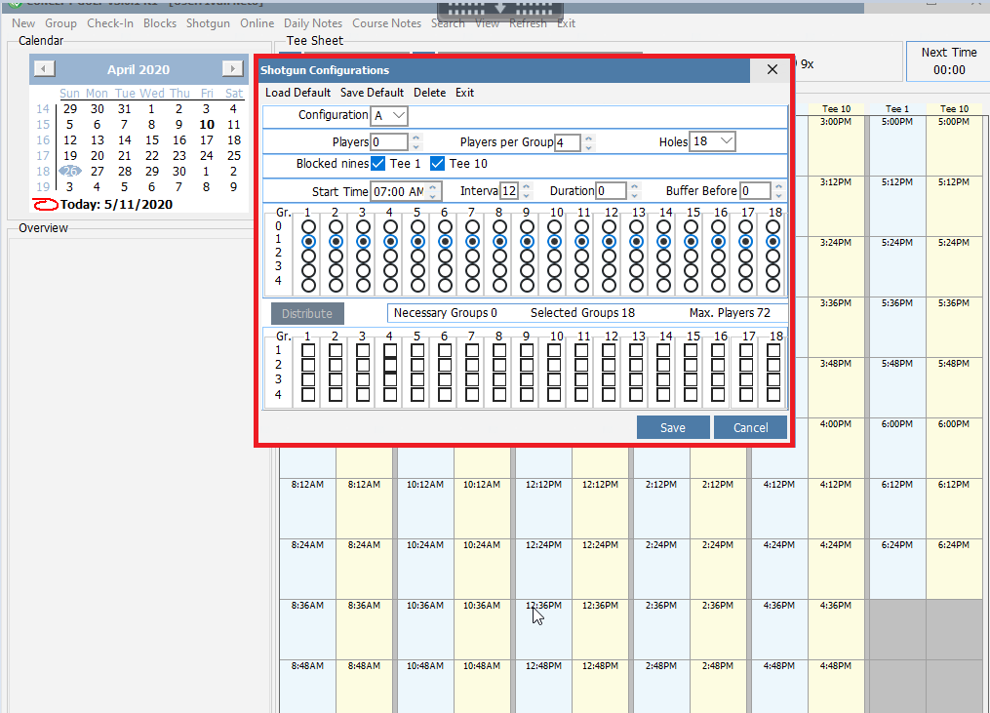Screen dimensions: 990x713
Task: Check group 4 box for hole 18
Action: pyautogui.click(x=773, y=395)
